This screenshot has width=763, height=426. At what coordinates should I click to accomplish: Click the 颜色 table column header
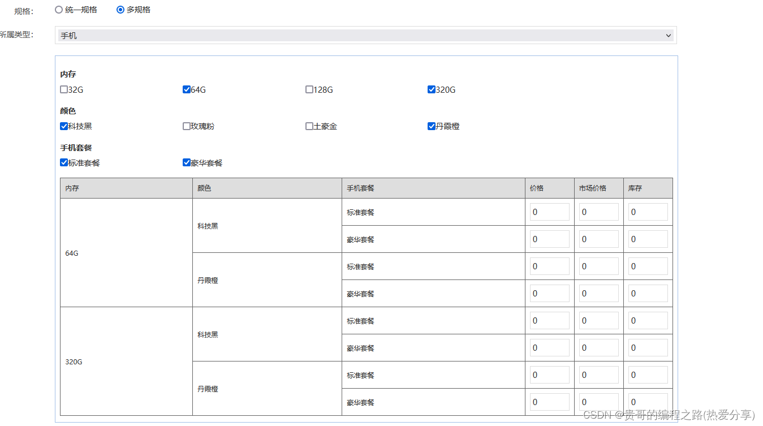tap(267, 188)
